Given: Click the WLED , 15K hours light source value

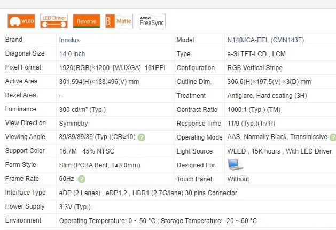Looking at the screenshot, I should click(279, 151).
